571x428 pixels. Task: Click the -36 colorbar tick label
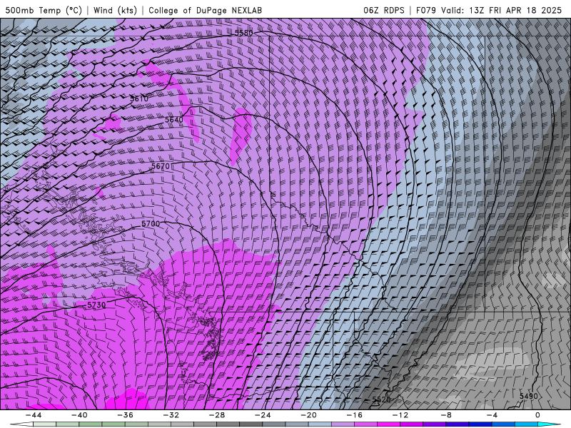click(126, 415)
